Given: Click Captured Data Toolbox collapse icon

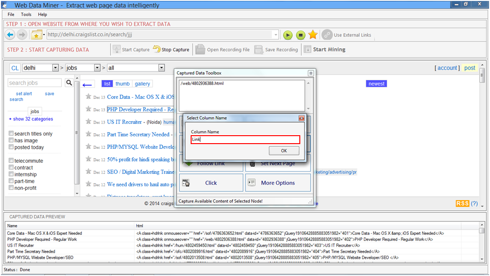Looking at the screenshot, I should pyautogui.click(x=311, y=73).
